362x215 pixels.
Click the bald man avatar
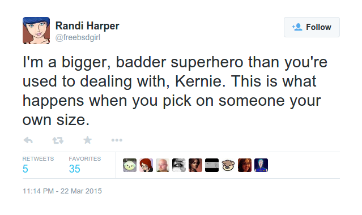[x=162, y=165]
